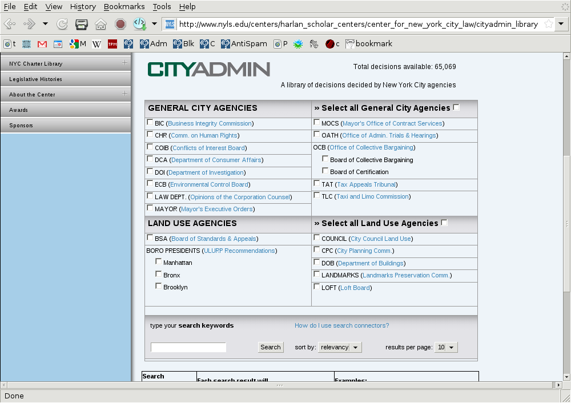Open the Business Integrity Commission link
Viewport: 571px width, 403px height.
tap(210, 123)
